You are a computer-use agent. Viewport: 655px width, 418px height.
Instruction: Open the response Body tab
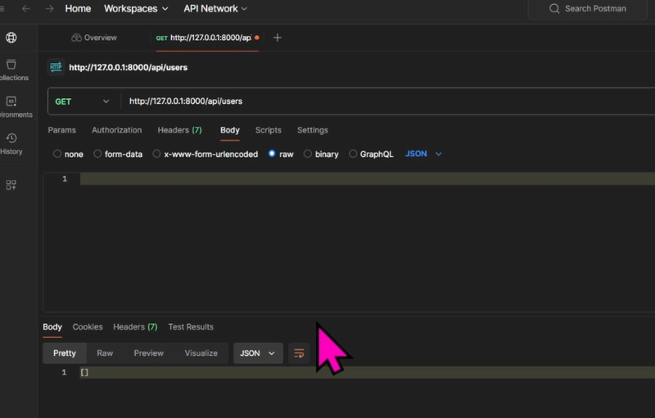point(52,327)
